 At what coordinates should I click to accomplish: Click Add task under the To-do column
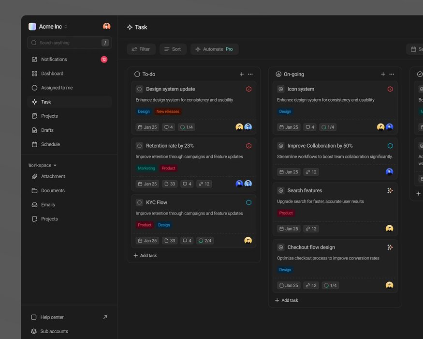[x=145, y=256]
